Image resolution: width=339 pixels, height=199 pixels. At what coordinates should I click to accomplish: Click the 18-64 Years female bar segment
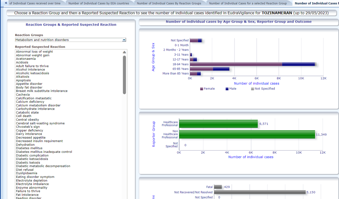[x=236, y=64]
